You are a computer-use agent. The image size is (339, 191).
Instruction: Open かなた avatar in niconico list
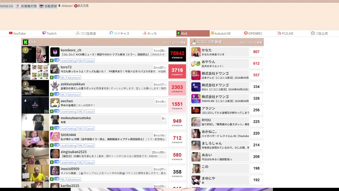click(196, 52)
